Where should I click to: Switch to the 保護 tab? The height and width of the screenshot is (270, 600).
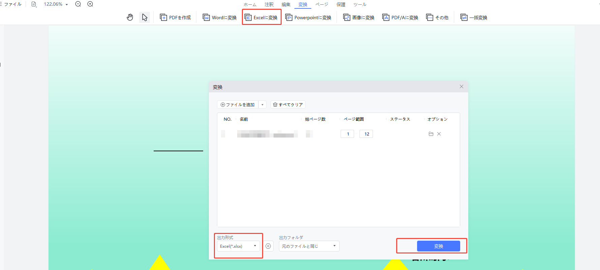(341, 4)
